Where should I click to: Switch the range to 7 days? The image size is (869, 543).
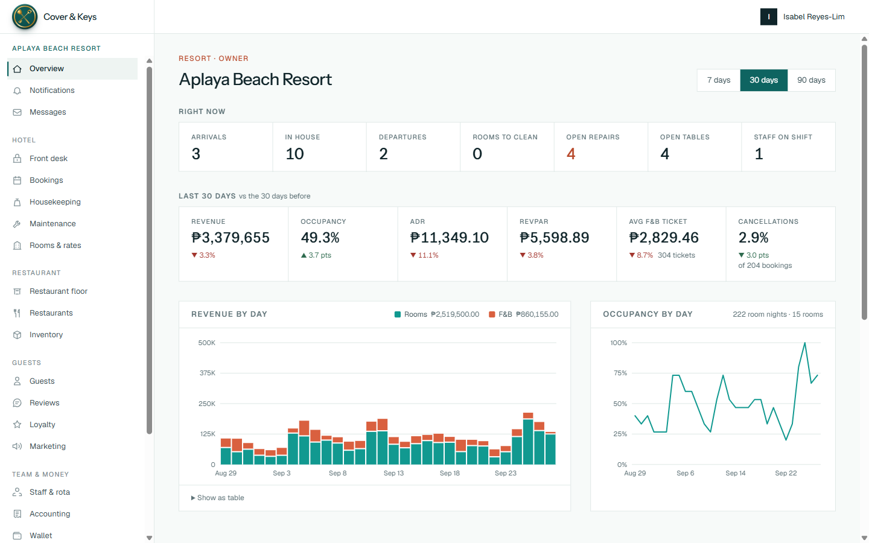[x=719, y=80]
